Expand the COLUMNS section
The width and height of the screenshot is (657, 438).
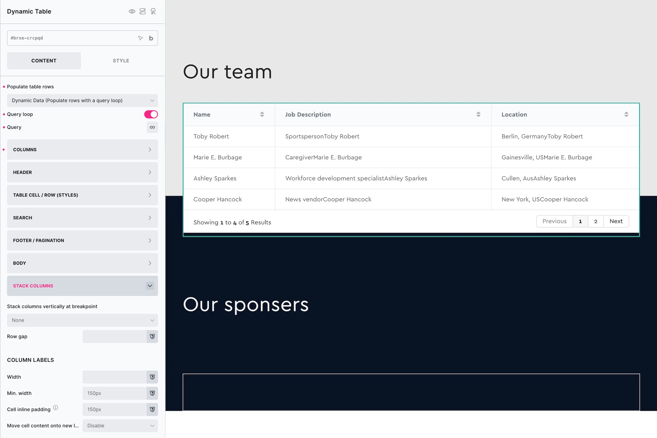(82, 150)
